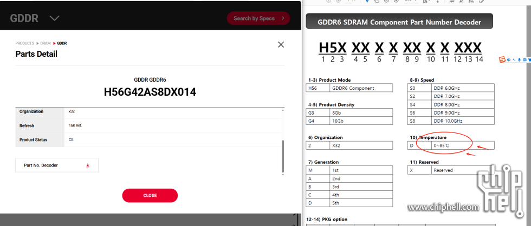Click the Sogou input method logo

pos(502,60)
